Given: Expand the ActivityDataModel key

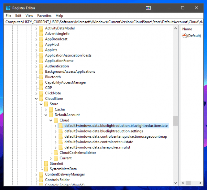Looking at the screenshot, I should (36, 28).
